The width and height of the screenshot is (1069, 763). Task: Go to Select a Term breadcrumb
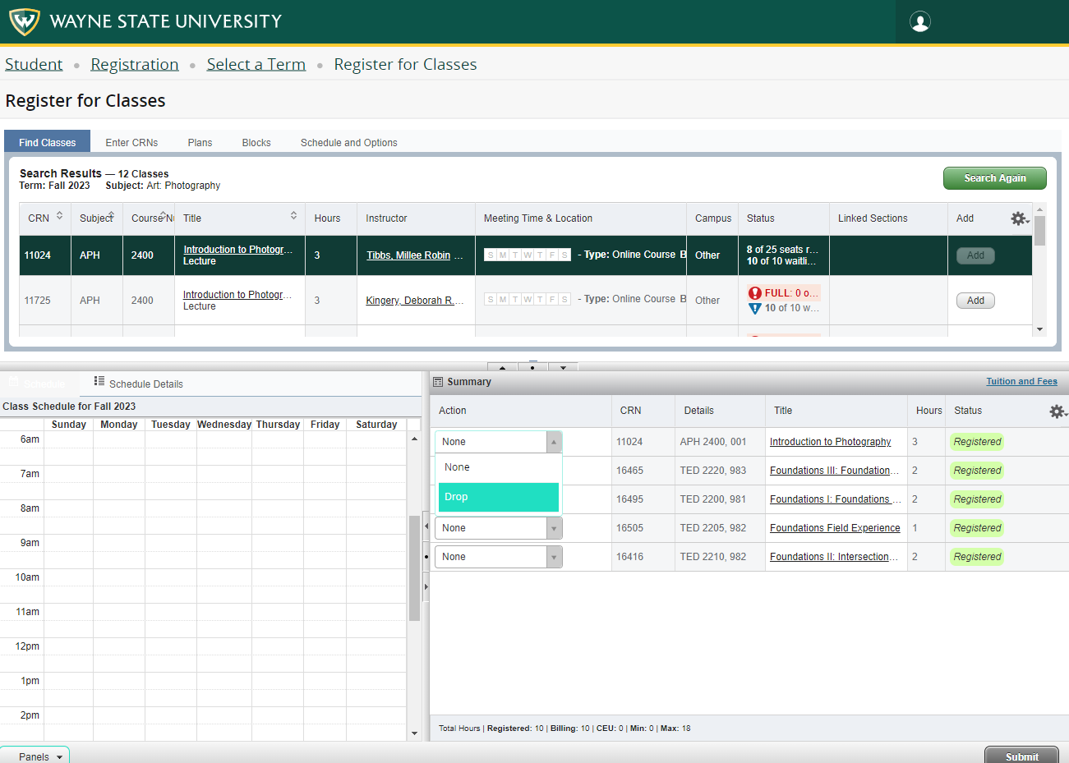(x=256, y=64)
